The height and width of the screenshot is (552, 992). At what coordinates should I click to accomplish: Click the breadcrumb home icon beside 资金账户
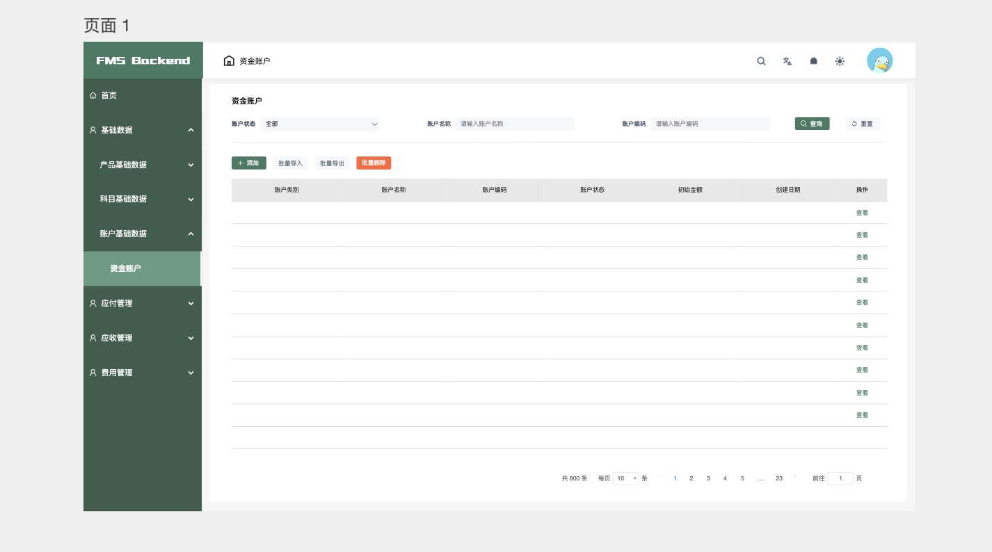229,60
